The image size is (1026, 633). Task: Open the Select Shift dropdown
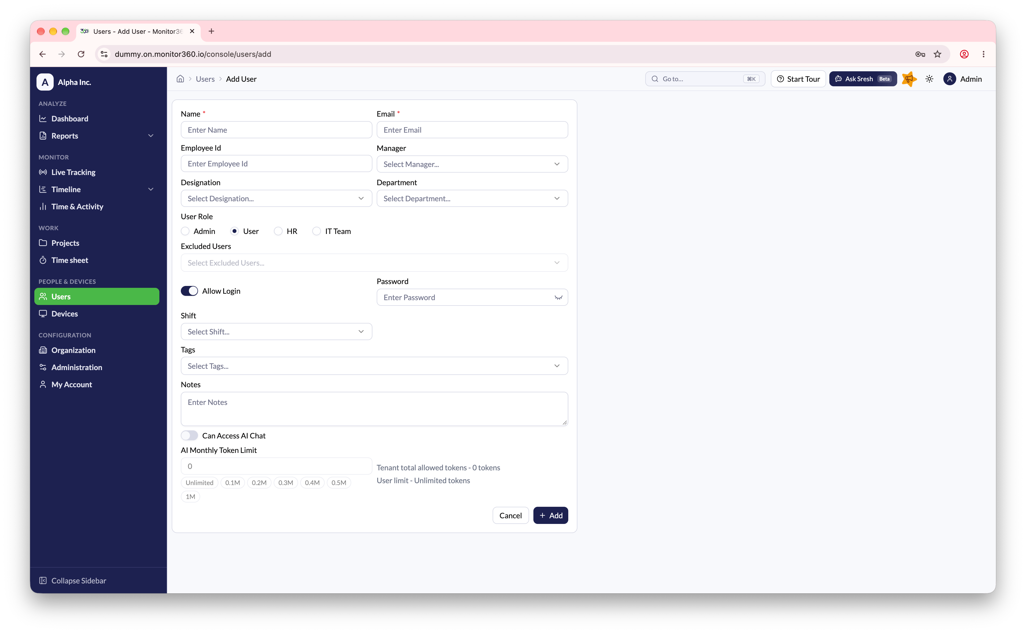pyautogui.click(x=277, y=332)
